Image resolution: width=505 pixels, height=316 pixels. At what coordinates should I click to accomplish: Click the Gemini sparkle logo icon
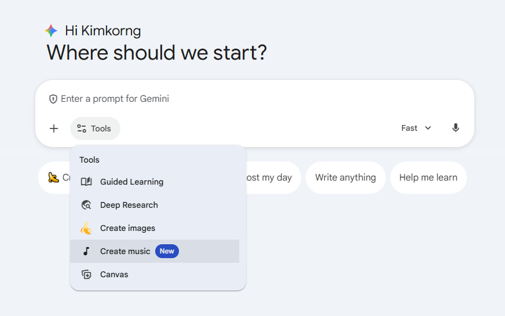click(x=52, y=31)
